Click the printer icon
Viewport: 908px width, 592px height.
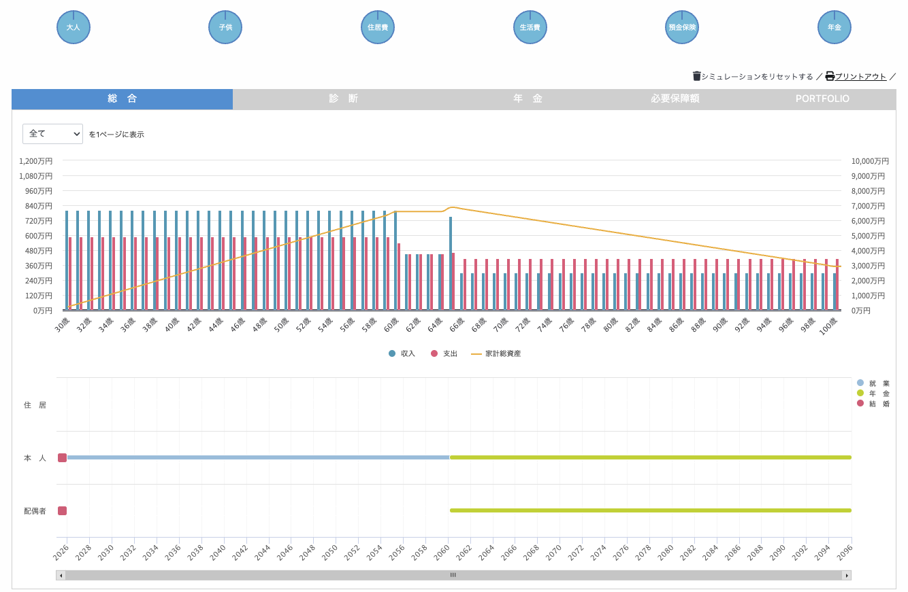point(830,76)
